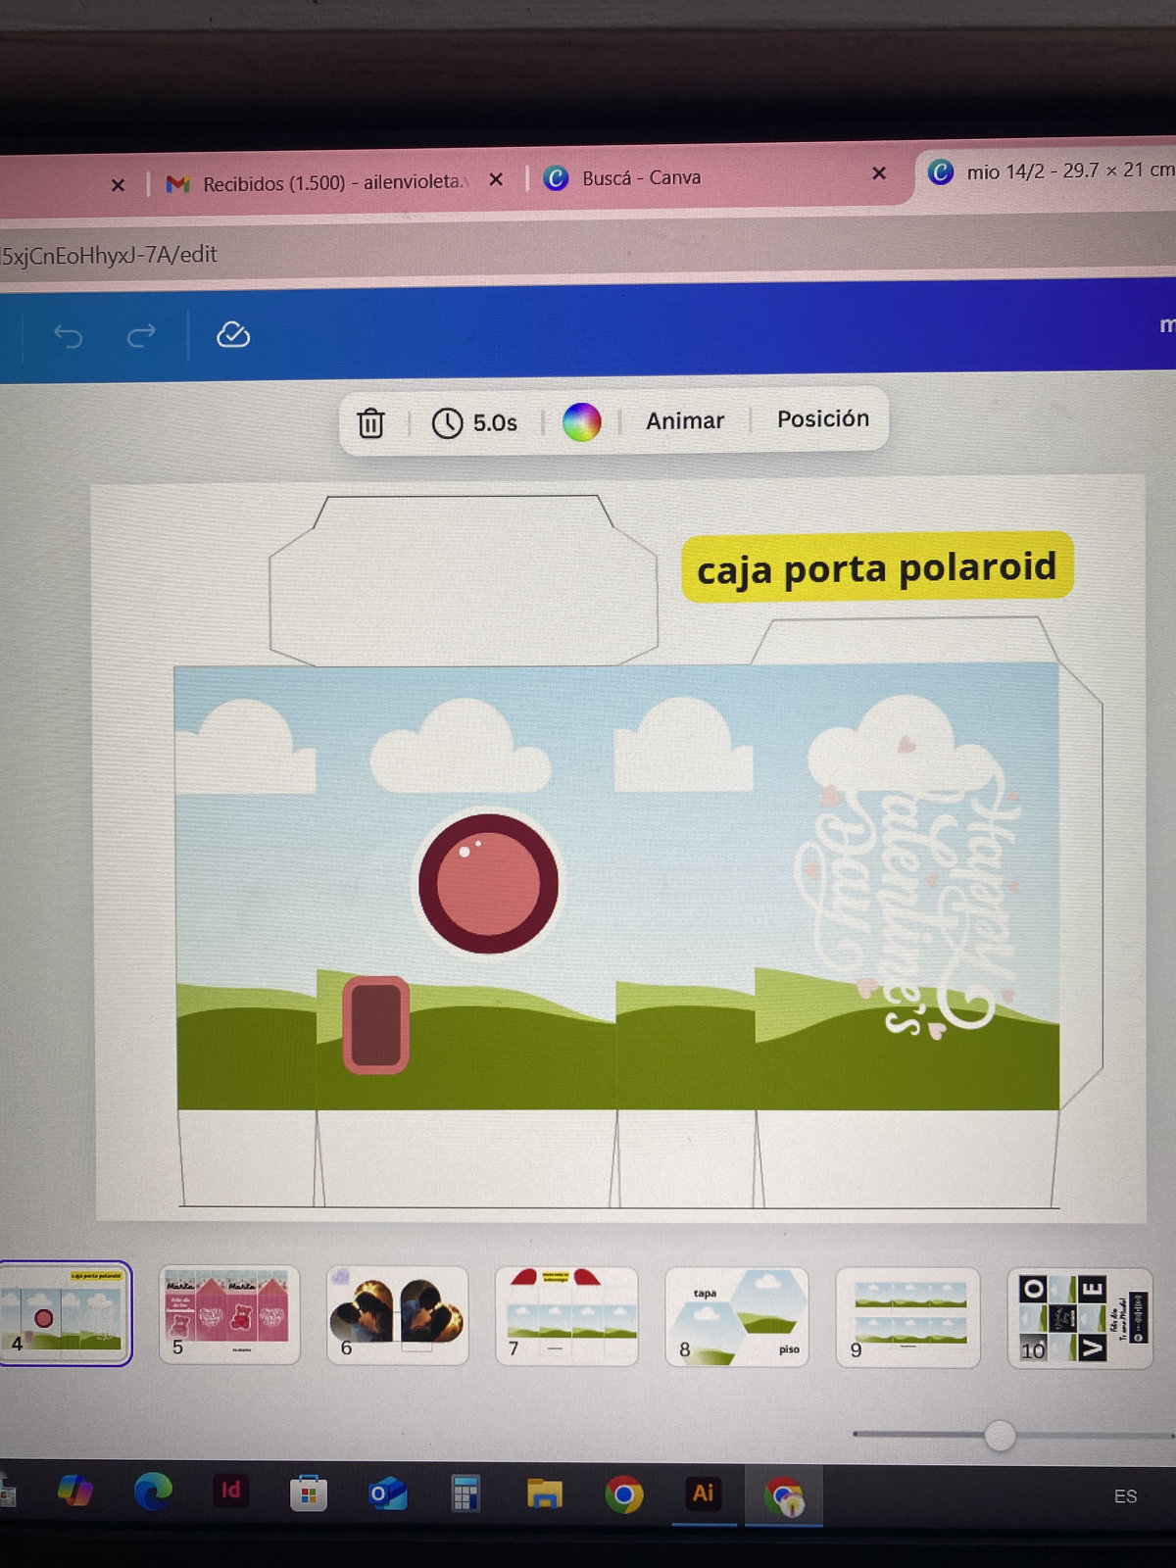Click the Undo arrow in Canva
Viewport: 1176px width, 1568px height.
68,337
